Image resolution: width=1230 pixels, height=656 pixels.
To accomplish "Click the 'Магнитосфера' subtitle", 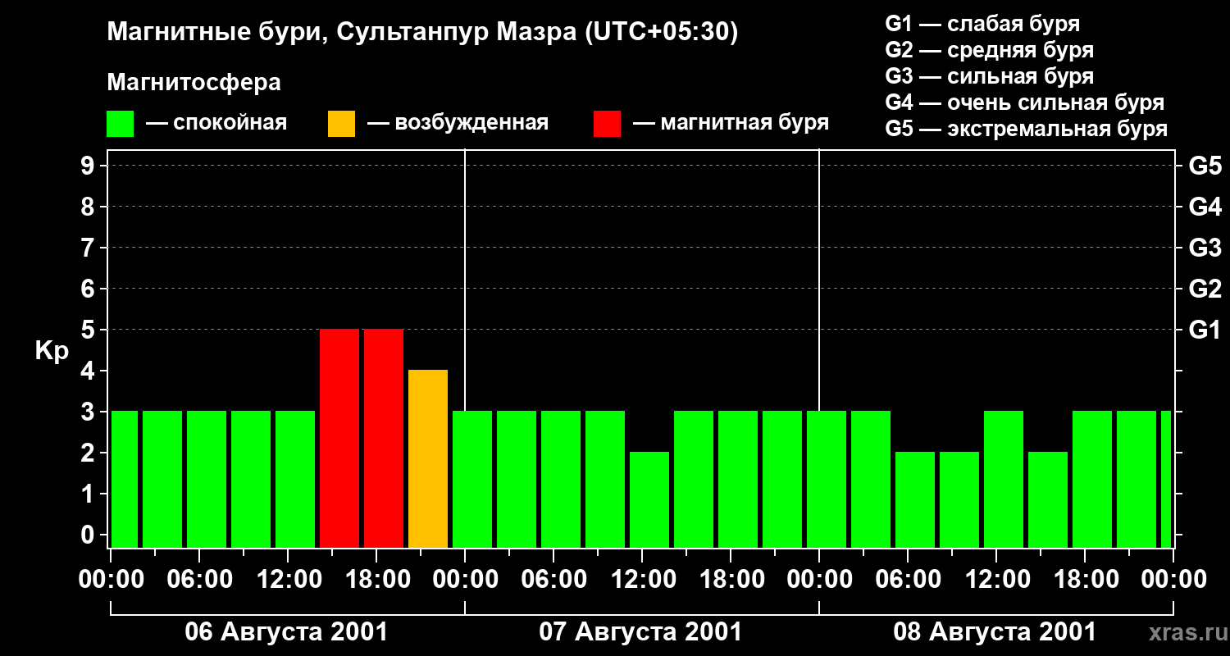I will (194, 83).
